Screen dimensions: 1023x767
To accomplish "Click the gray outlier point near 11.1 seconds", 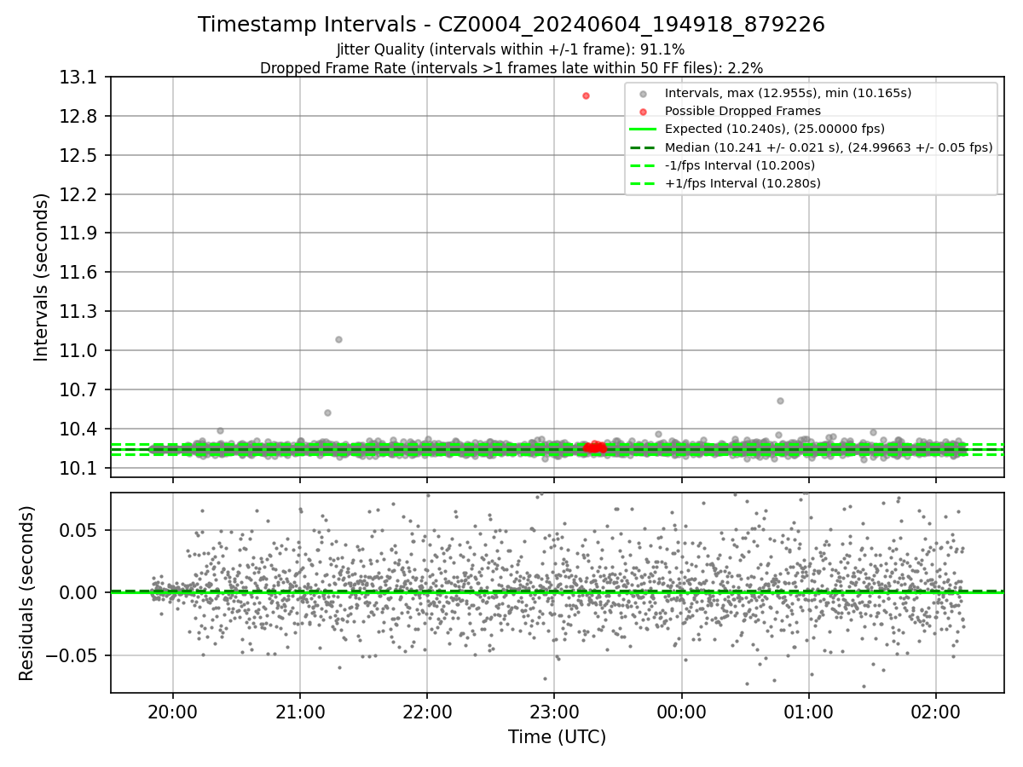I will [338, 339].
